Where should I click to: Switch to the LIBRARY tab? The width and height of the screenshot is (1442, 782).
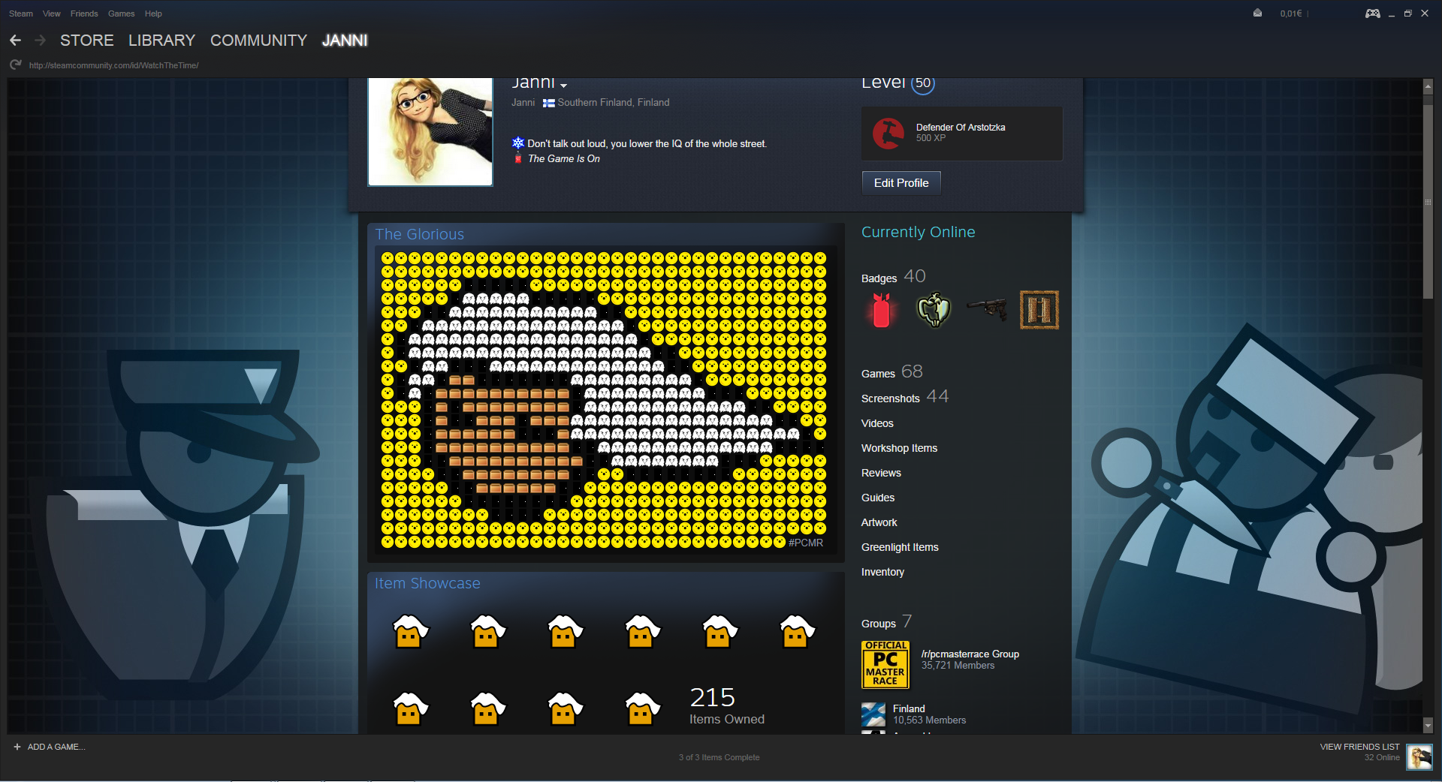tap(161, 41)
